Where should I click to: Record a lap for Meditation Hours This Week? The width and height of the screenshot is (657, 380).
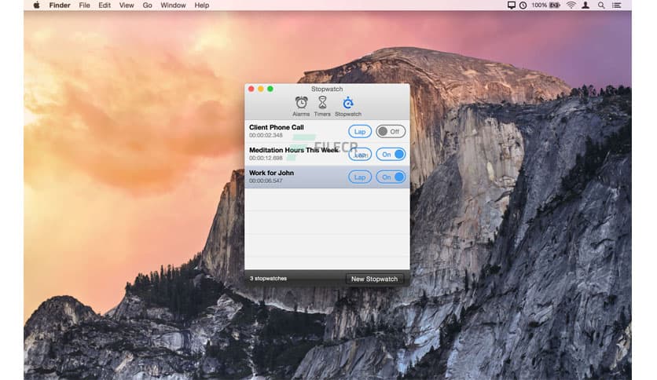coord(359,155)
